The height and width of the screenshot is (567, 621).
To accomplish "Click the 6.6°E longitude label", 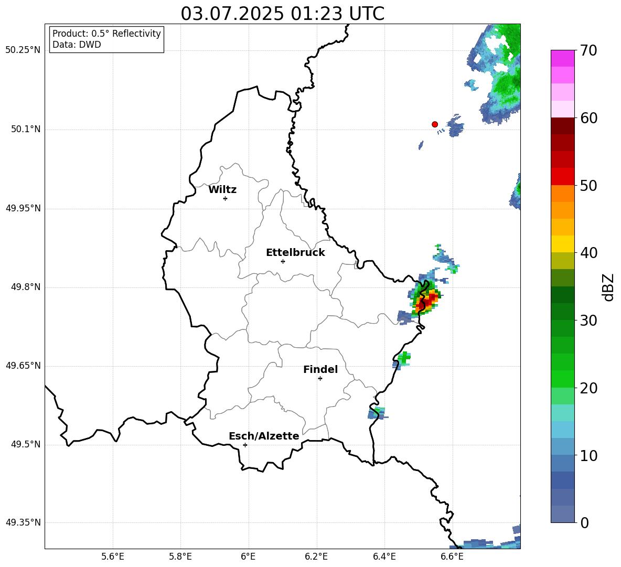I will pyautogui.click(x=452, y=557).
